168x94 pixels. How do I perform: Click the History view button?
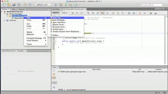tap(64, 13)
